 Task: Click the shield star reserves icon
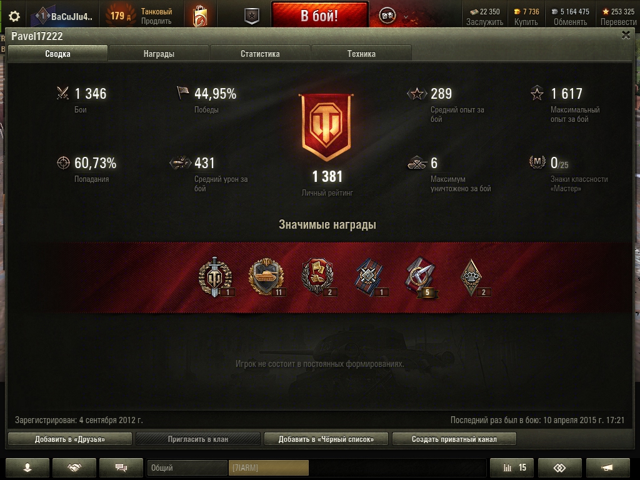252,16
